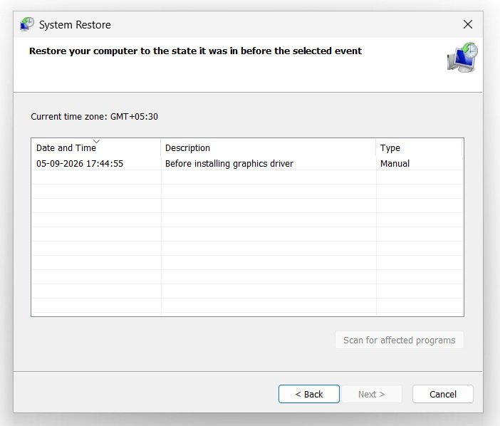This screenshot has height=426, width=500.
Task: Click the computer restore graphic in header
Action: tap(462, 58)
